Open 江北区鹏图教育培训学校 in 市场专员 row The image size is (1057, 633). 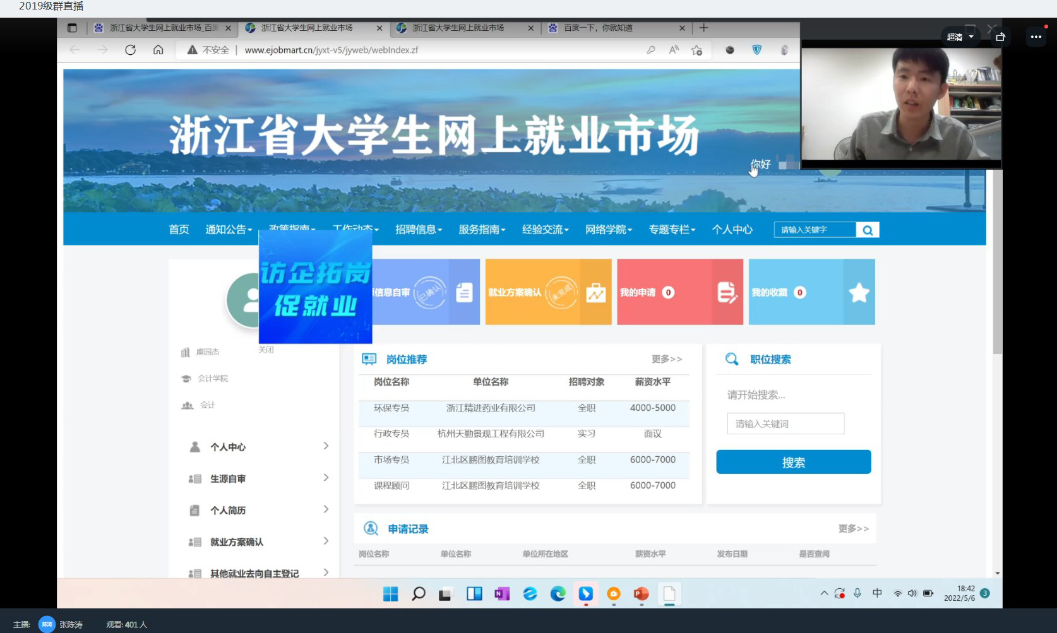(x=491, y=460)
